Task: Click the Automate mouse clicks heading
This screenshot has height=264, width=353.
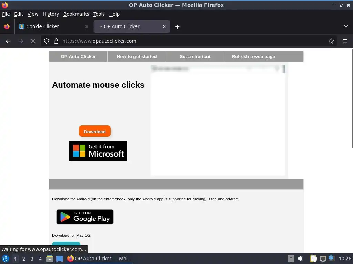Action: click(98, 85)
